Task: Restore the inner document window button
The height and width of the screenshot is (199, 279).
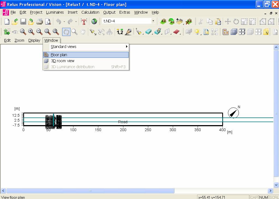Action: point(271,13)
